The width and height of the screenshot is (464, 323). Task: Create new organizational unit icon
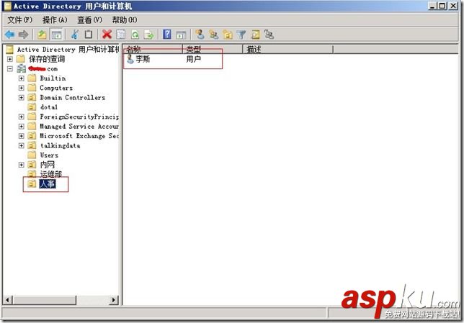(x=228, y=35)
